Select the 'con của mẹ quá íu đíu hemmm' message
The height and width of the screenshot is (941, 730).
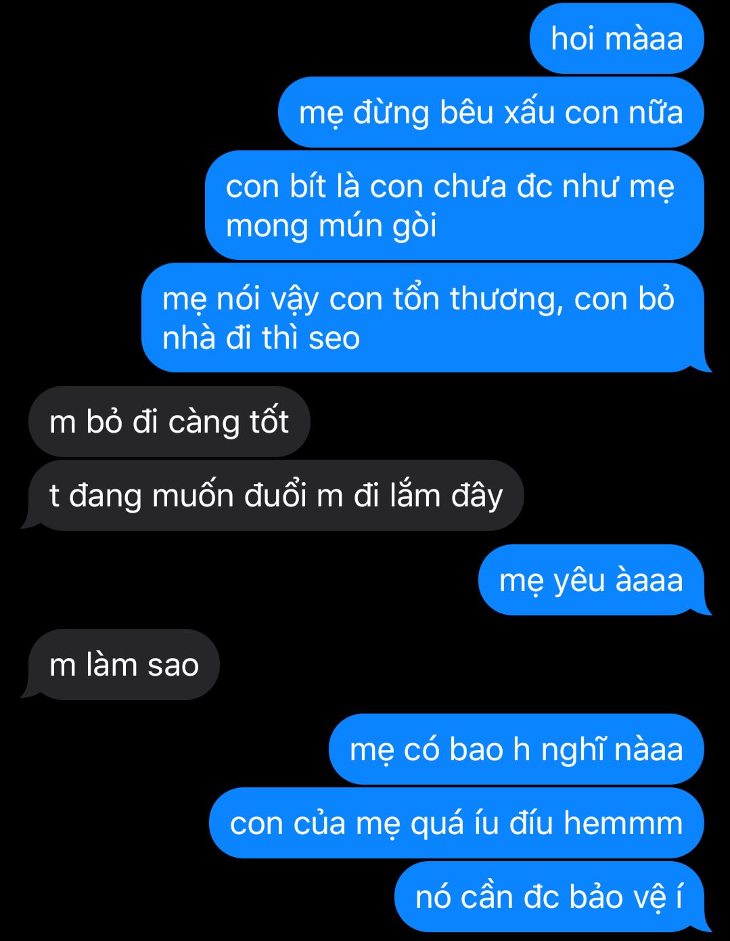coord(457,823)
